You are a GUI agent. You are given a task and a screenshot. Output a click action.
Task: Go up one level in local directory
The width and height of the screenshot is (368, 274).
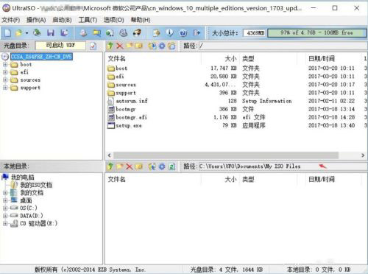(110, 166)
